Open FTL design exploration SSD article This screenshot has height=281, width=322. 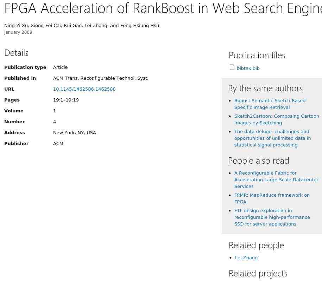point(272,217)
